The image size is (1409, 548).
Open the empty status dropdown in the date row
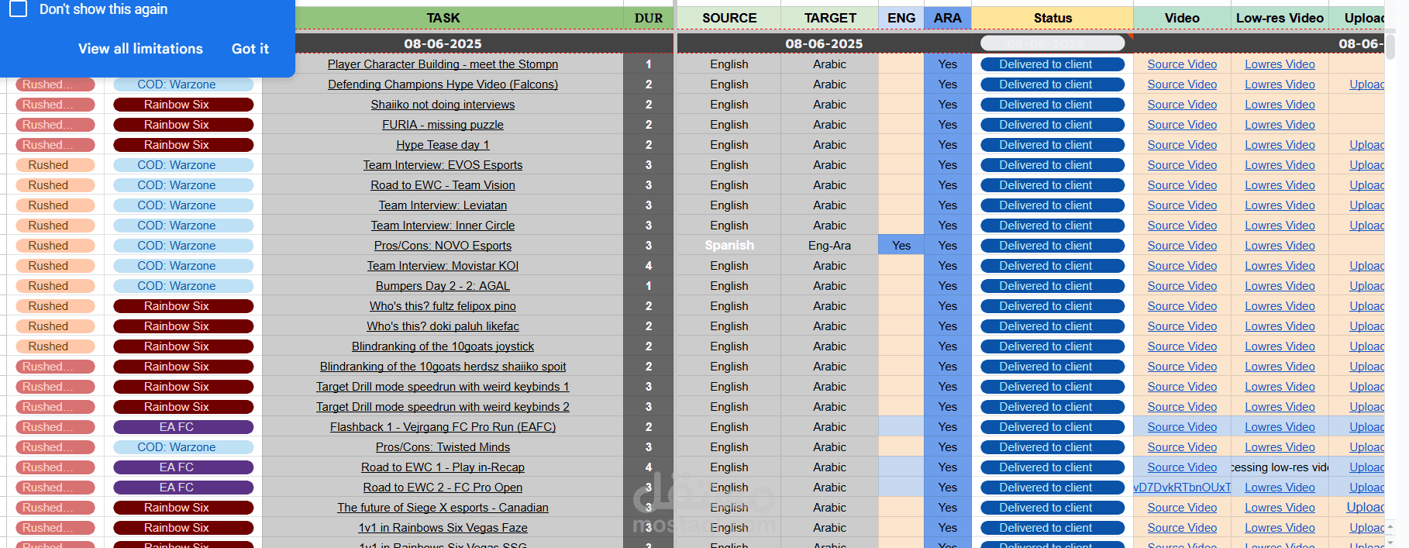1052,43
